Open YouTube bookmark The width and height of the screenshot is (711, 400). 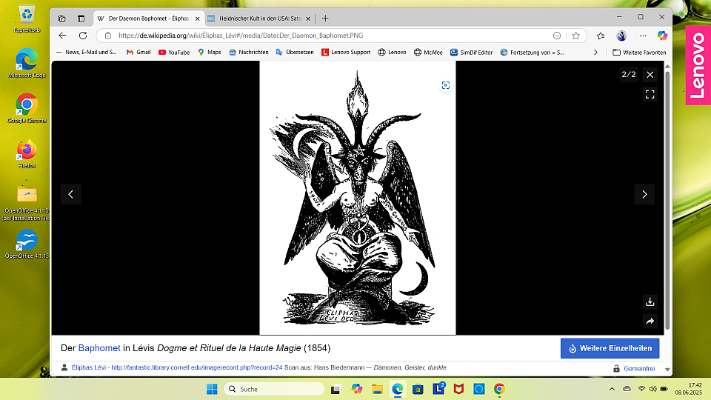[x=174, y=52]
